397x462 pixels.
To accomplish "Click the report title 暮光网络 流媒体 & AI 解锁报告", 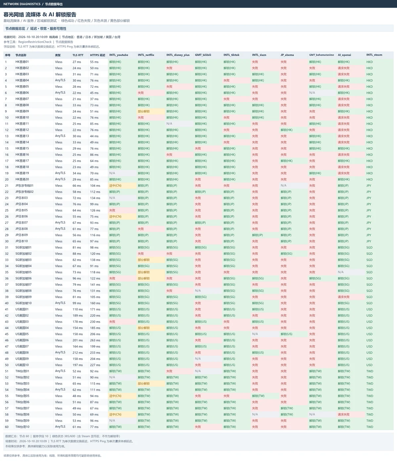I will (40, 15).
